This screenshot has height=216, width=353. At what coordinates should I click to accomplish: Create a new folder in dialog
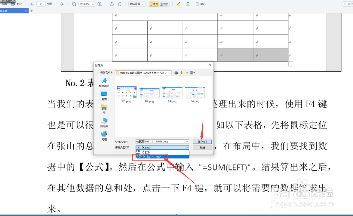(186, 73)
